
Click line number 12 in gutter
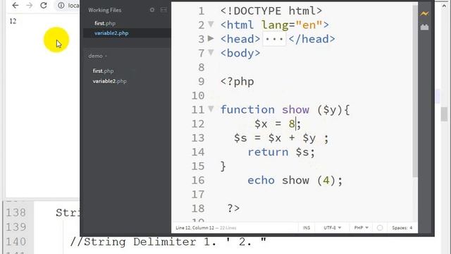pos(198,124)
